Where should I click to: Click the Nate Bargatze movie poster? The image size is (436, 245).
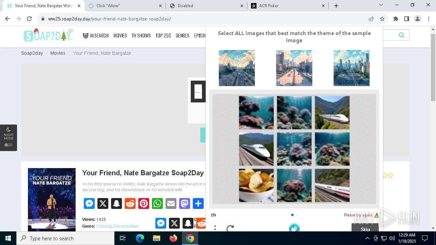coord(52,200)
